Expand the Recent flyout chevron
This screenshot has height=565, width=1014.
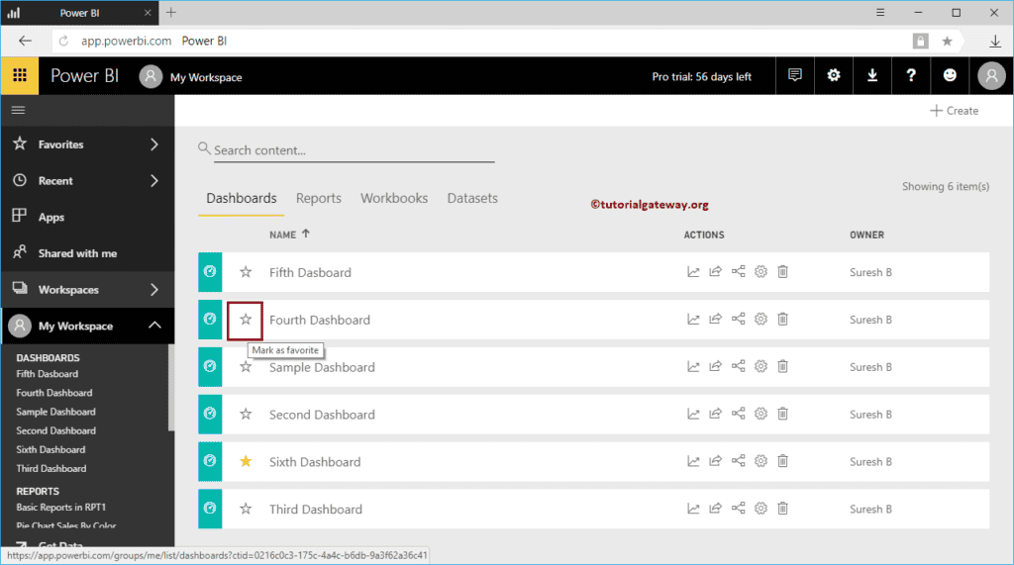click(x=153, y=180)
